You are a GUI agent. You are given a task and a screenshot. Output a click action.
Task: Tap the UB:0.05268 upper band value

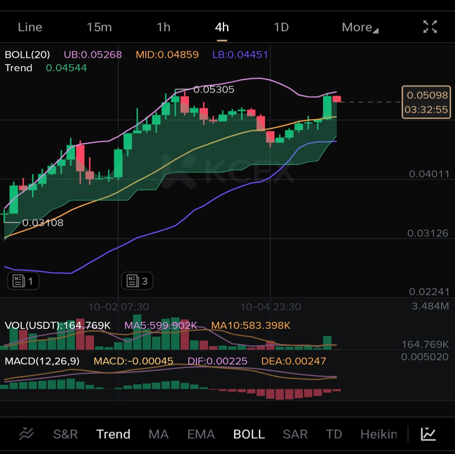click(93, 54)
